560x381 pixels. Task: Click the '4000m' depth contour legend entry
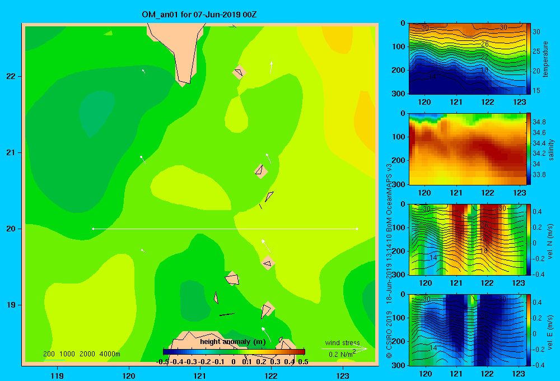110,354
